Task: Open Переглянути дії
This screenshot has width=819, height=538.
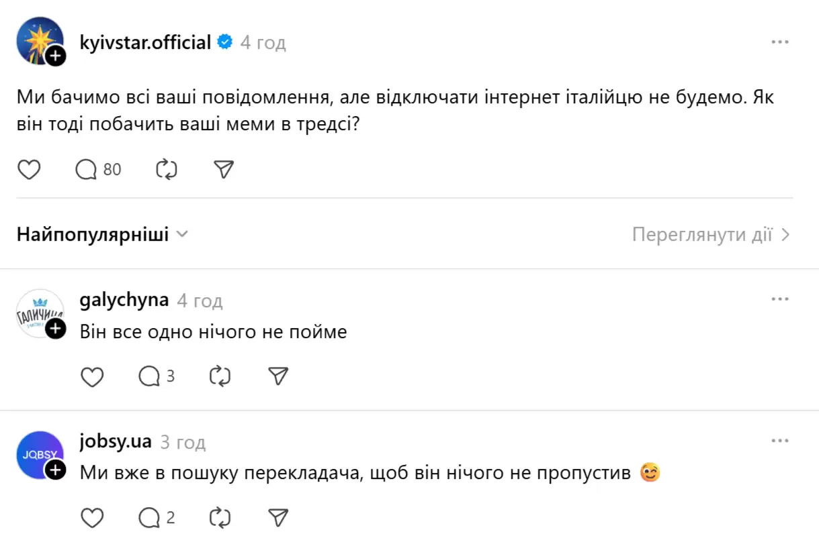Action: [x=708, y=234]
